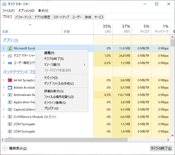This screenshot has height=155, width=175.
Task: Switch to the 詳細 tab
Action: (x=88, y=17)
